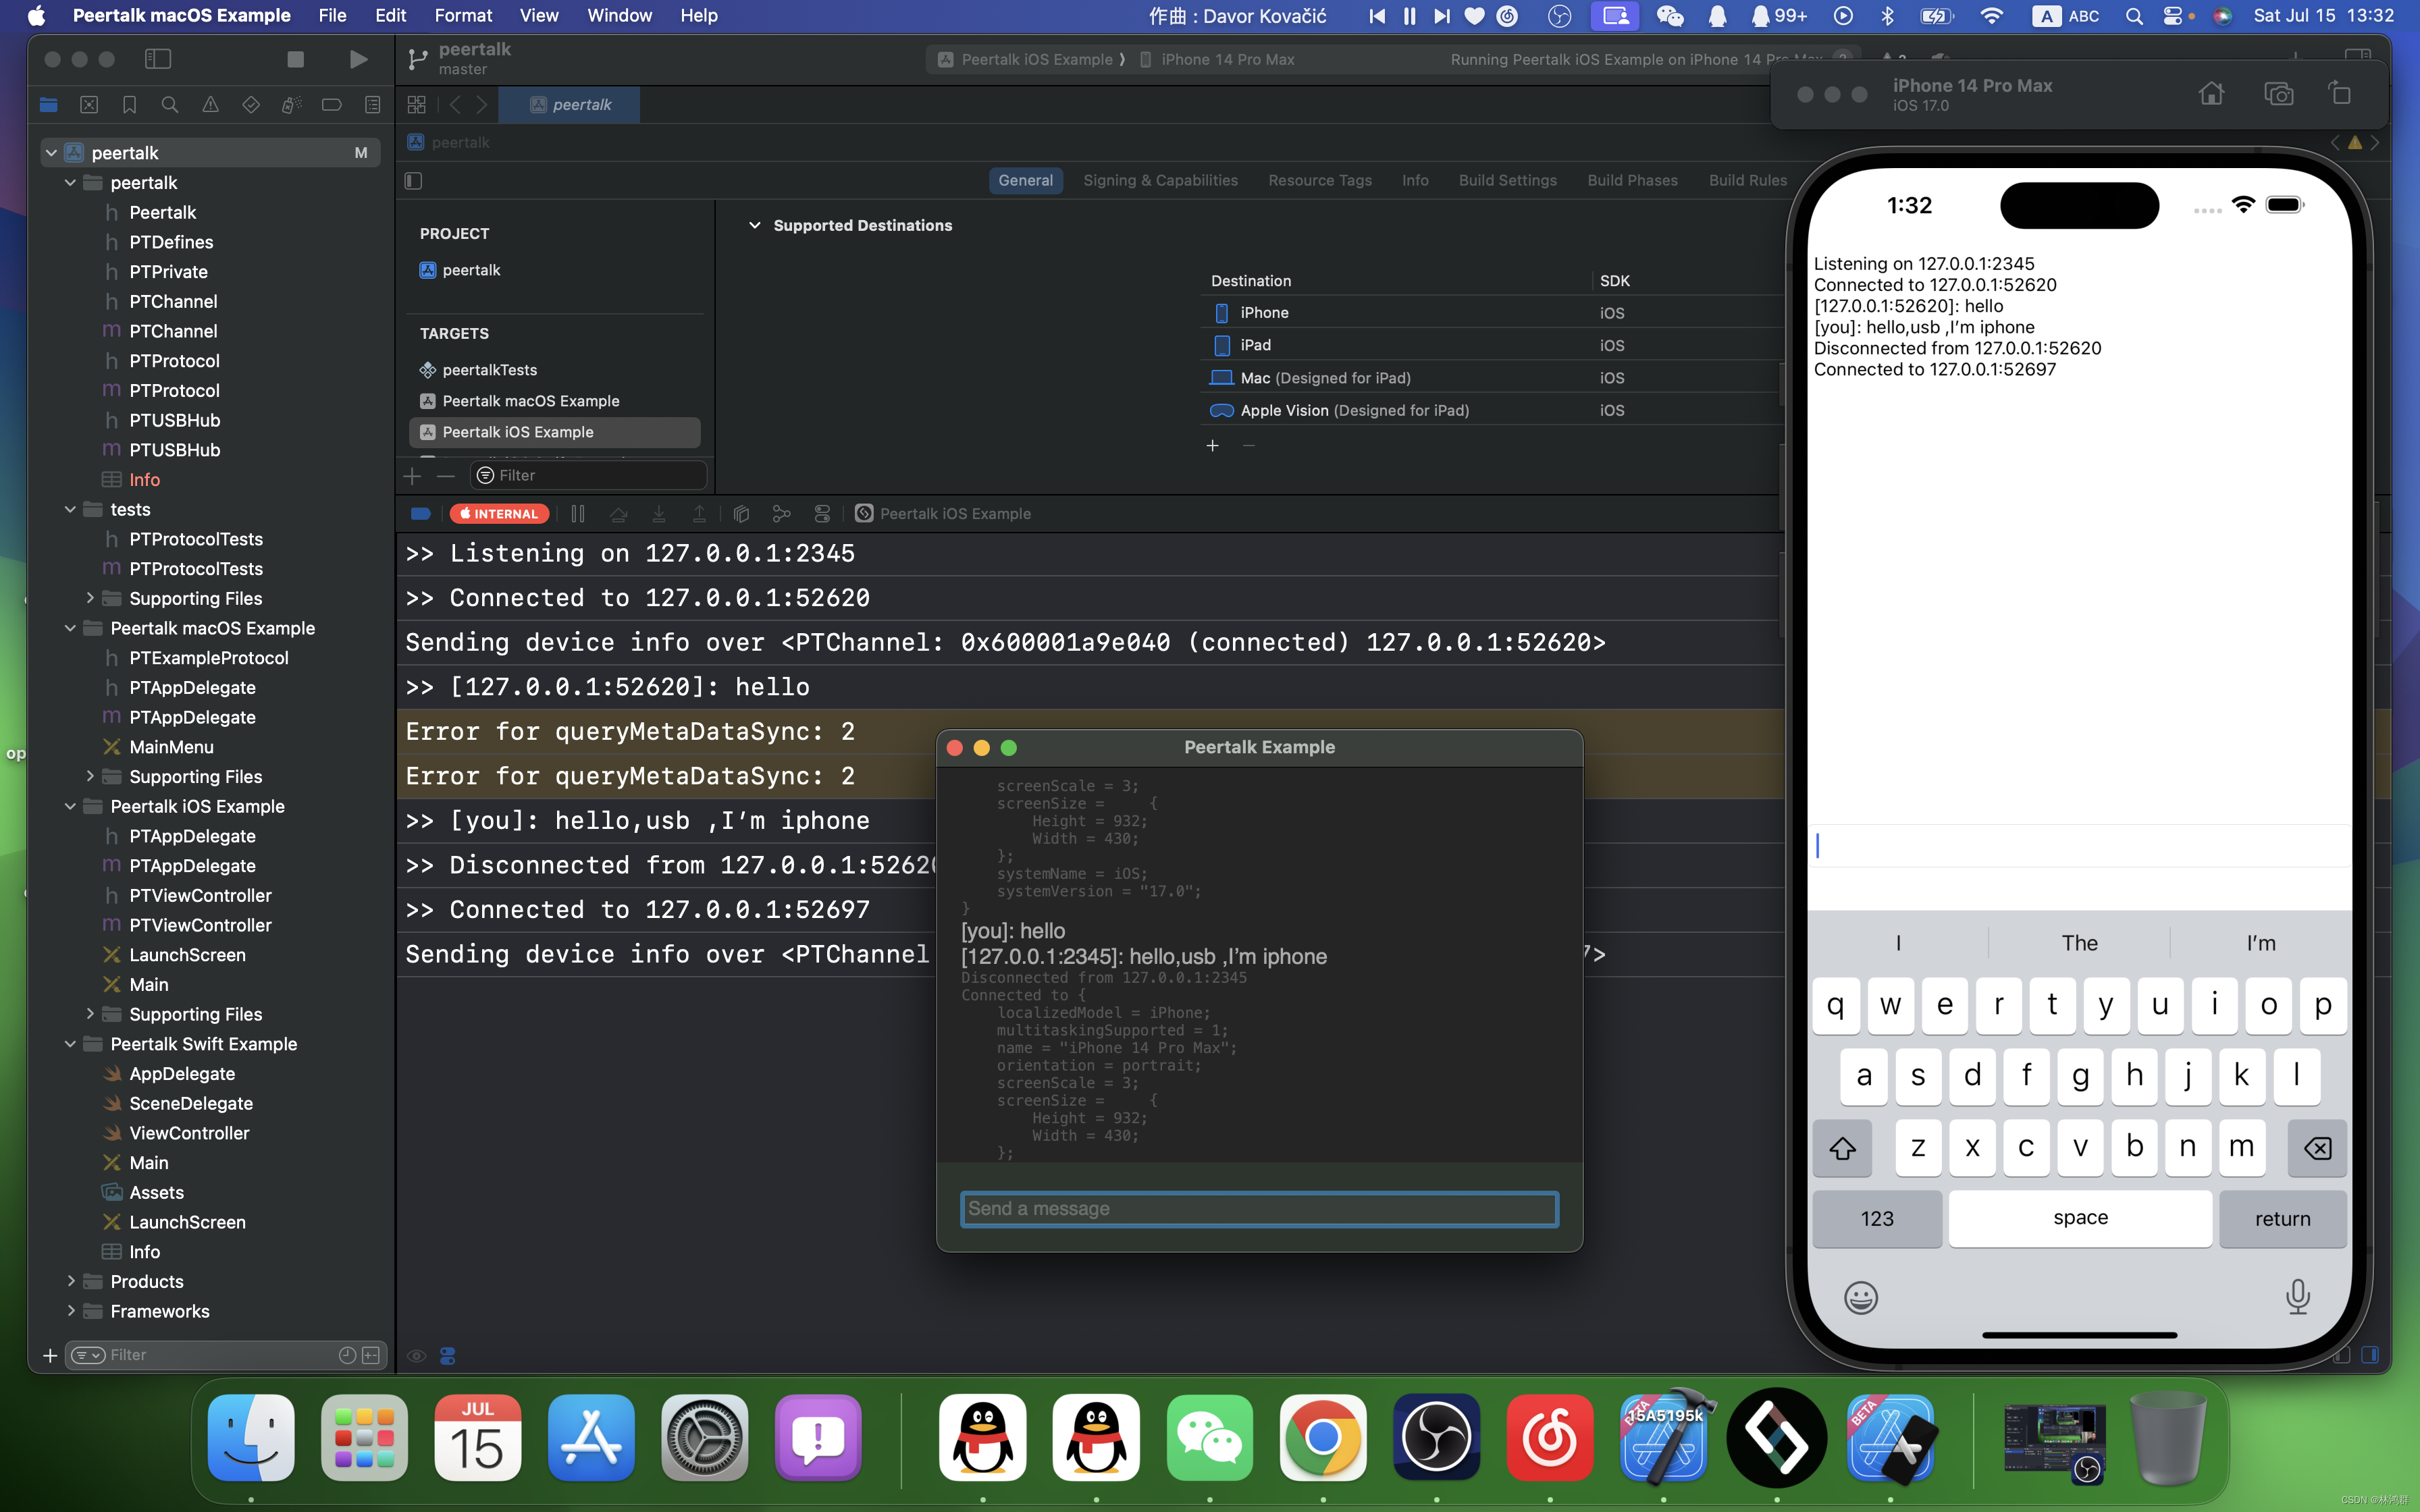This screenshot has height=1512, width=2420.
Task: Open Chrome from the Dock
Action: coord(1322,1438)
